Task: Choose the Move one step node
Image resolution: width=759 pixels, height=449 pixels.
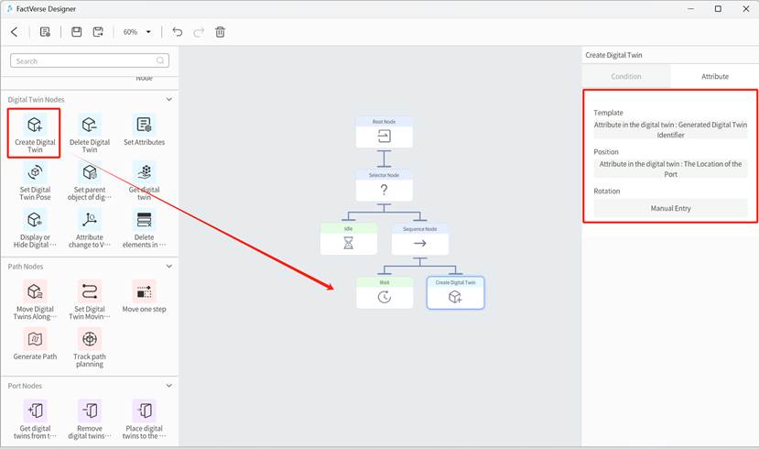Action: tap(144, 293)
